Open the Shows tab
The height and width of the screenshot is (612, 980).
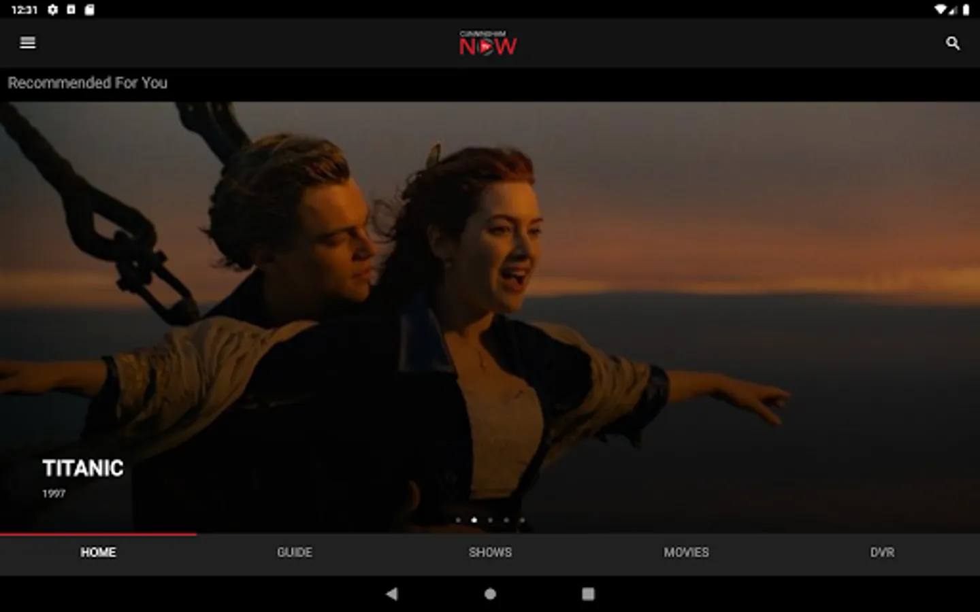click(x=490, y=553)
